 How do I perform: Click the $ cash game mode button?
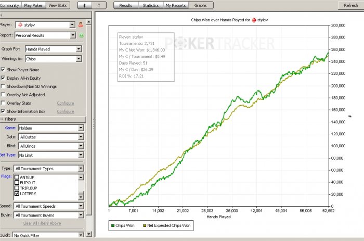(84, 5)
